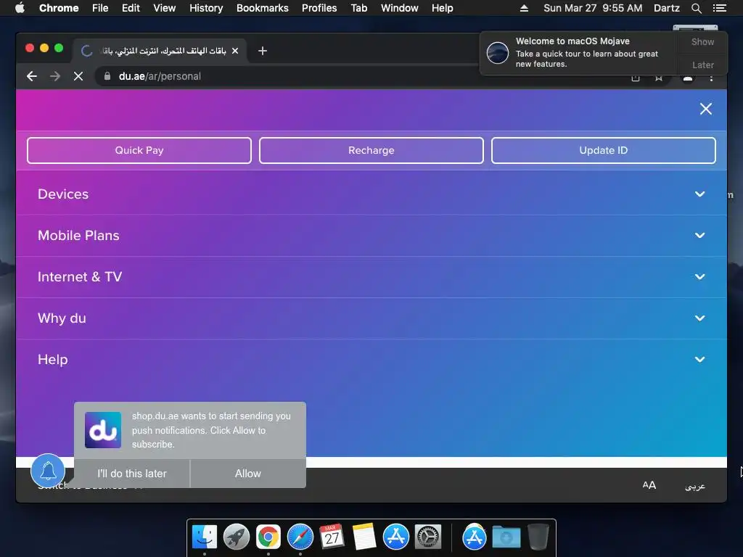The image size is (743, 557).
Task: Open the Downloads folder in Dock
Action: click(506, 537)
